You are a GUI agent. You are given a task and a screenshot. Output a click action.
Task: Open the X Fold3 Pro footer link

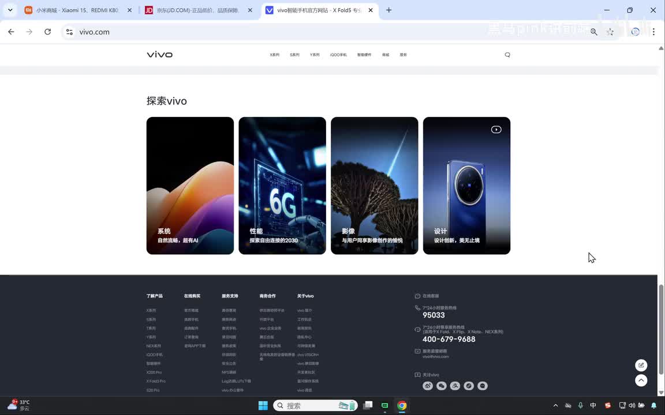156,381
